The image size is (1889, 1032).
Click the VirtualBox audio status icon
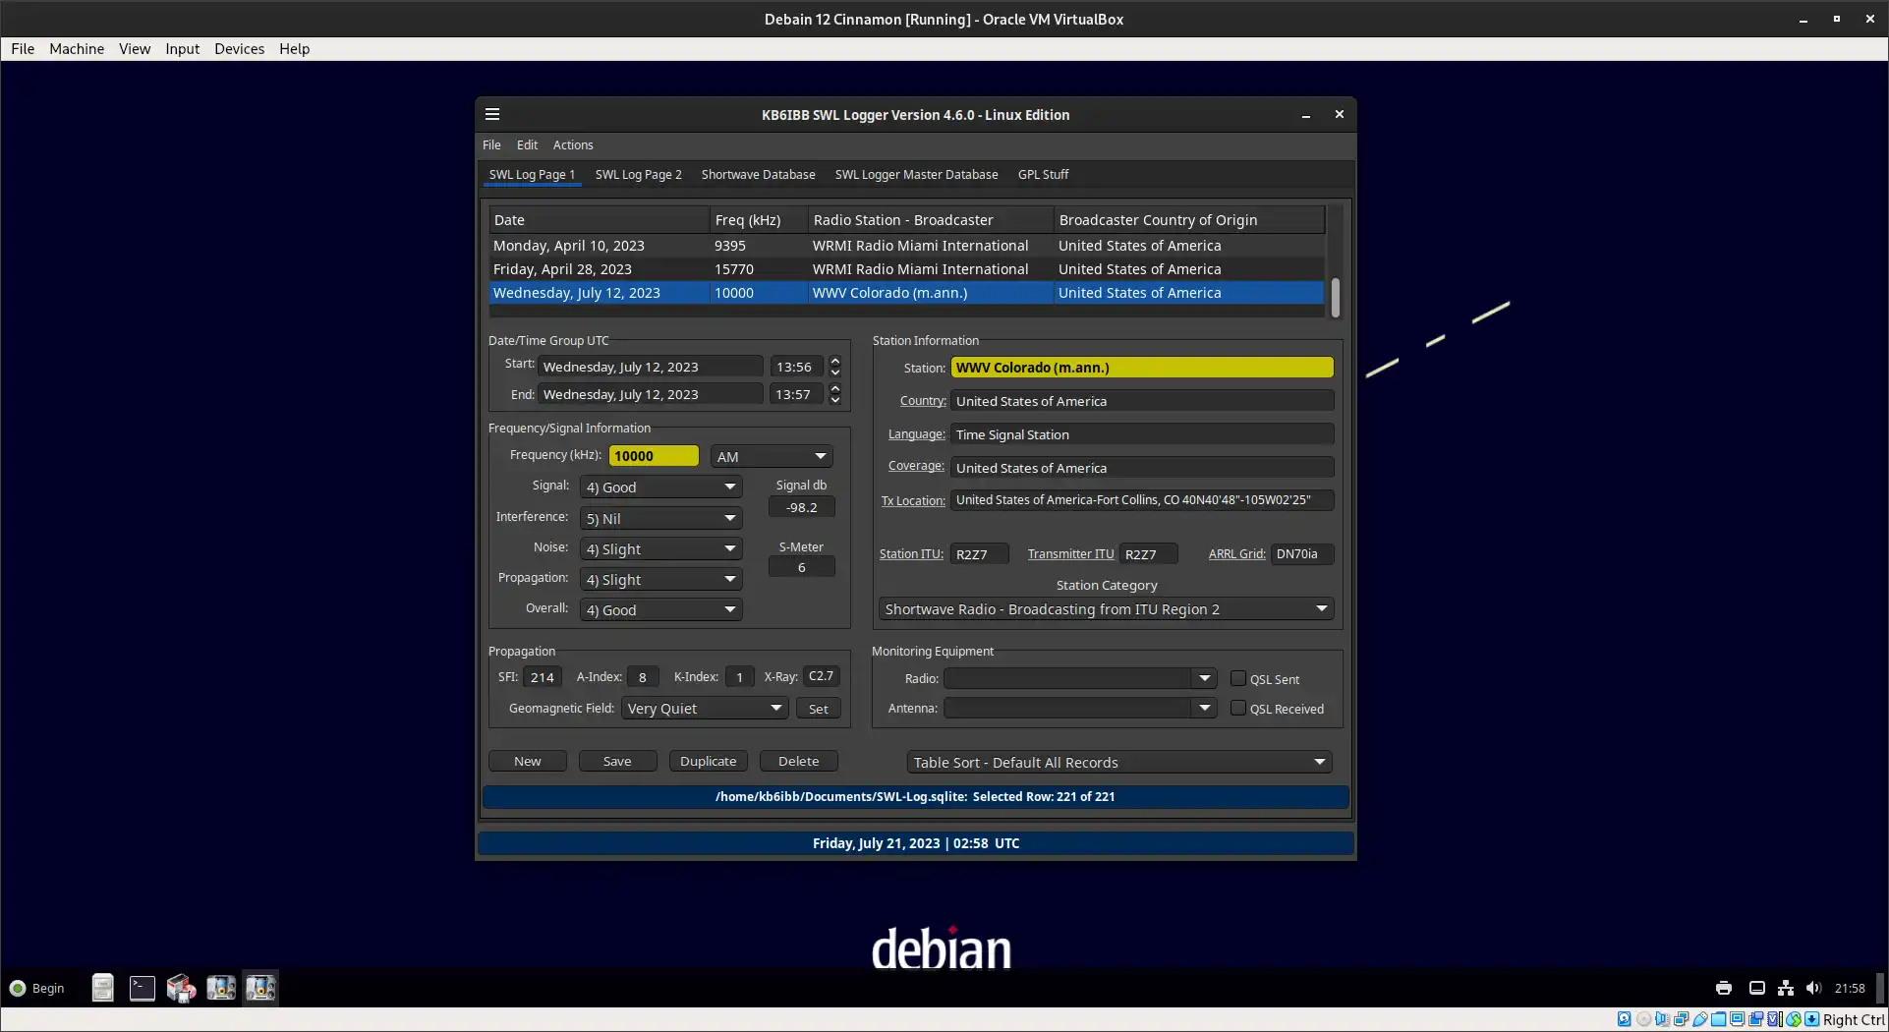tap(1662, 1019)
